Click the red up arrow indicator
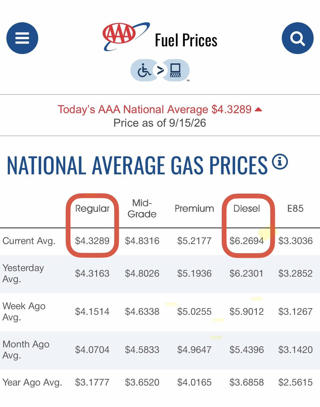Viewport: 320px width, 407px height. pos(258,109)
